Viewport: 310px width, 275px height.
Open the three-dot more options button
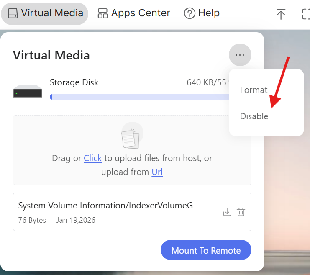click(240, 55)
